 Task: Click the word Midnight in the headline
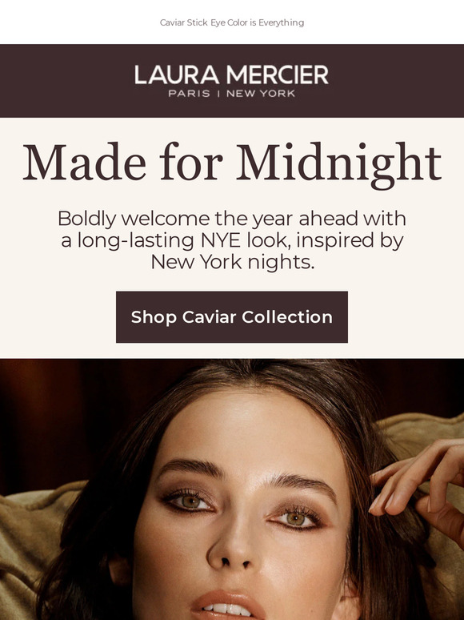pyautogui.click(x=339, y=164)
